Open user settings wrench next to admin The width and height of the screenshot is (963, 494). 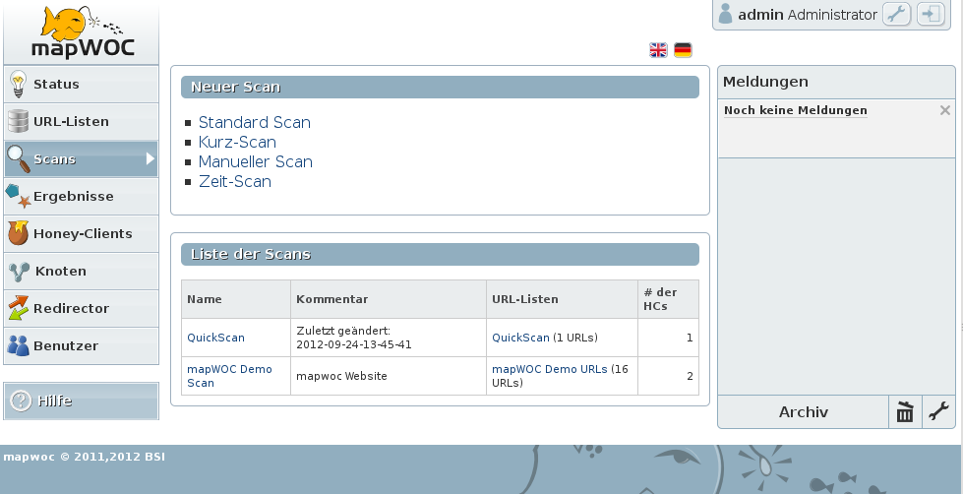pos(897,14)
